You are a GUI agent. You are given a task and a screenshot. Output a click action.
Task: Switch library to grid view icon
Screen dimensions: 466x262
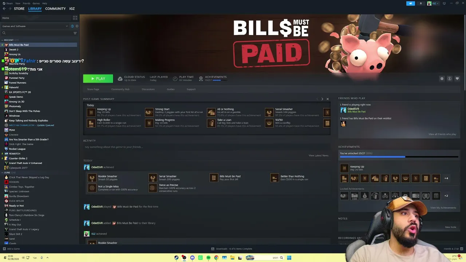[x=75, y=17]
